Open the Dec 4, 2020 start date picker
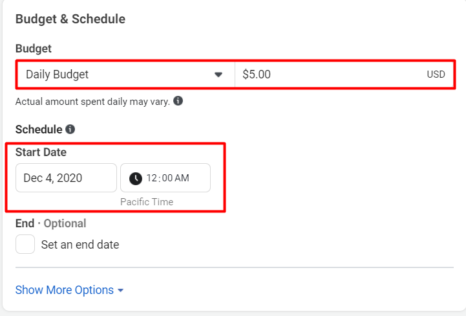 [66, 178]
